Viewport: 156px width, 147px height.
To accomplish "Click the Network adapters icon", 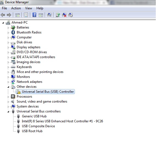I will (13, 82).
